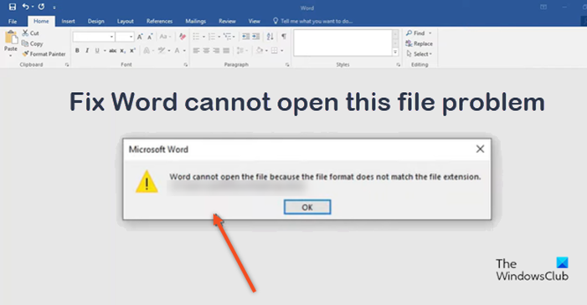Align the text to the left

[x=196, y=50]
